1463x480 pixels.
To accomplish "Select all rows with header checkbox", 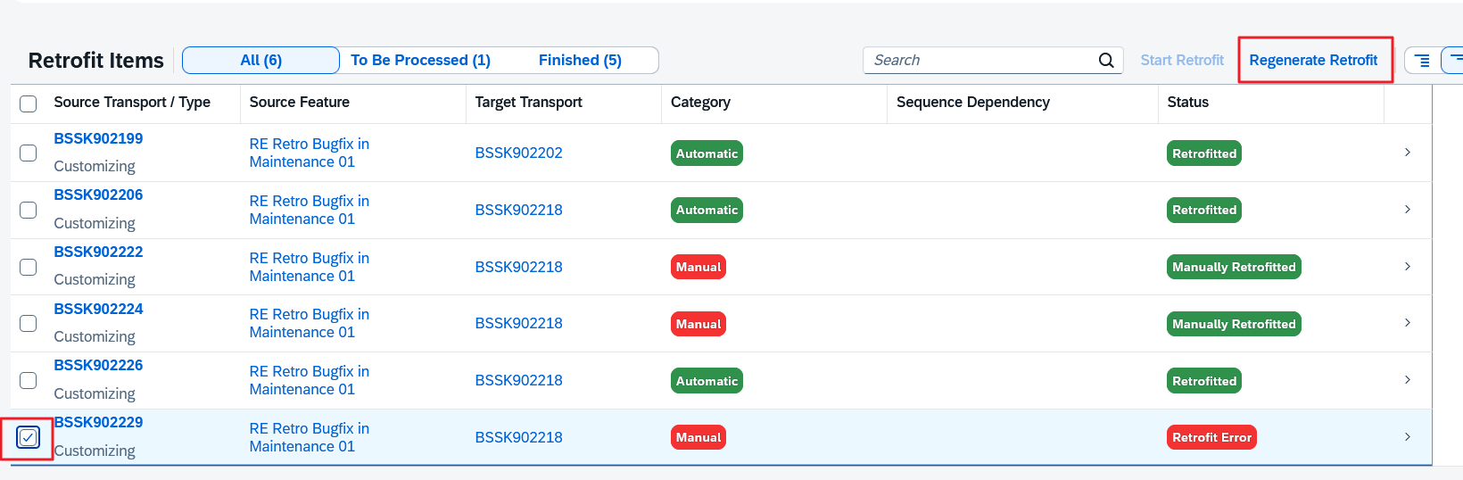I will tap(29, 103).
